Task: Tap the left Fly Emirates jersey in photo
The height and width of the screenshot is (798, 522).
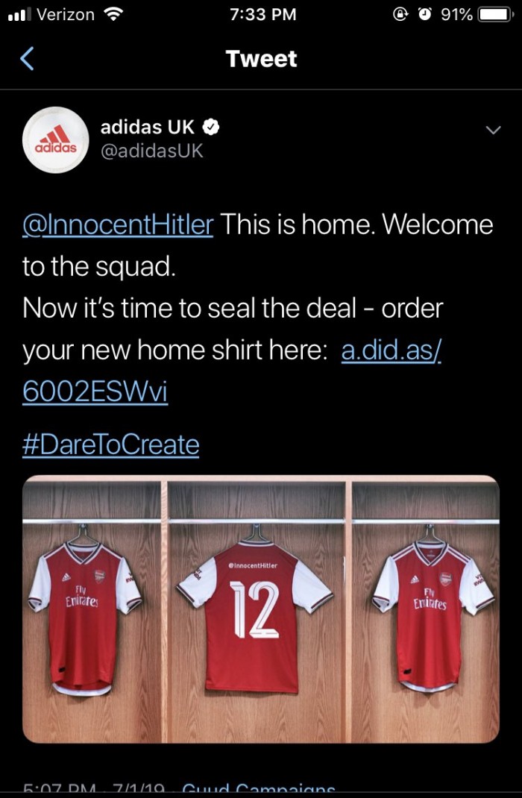Action: [x=84, y=612]
